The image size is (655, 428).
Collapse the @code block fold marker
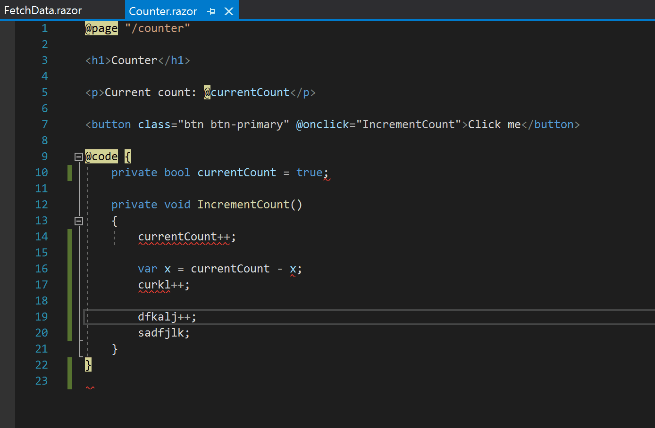pos(79,156)
